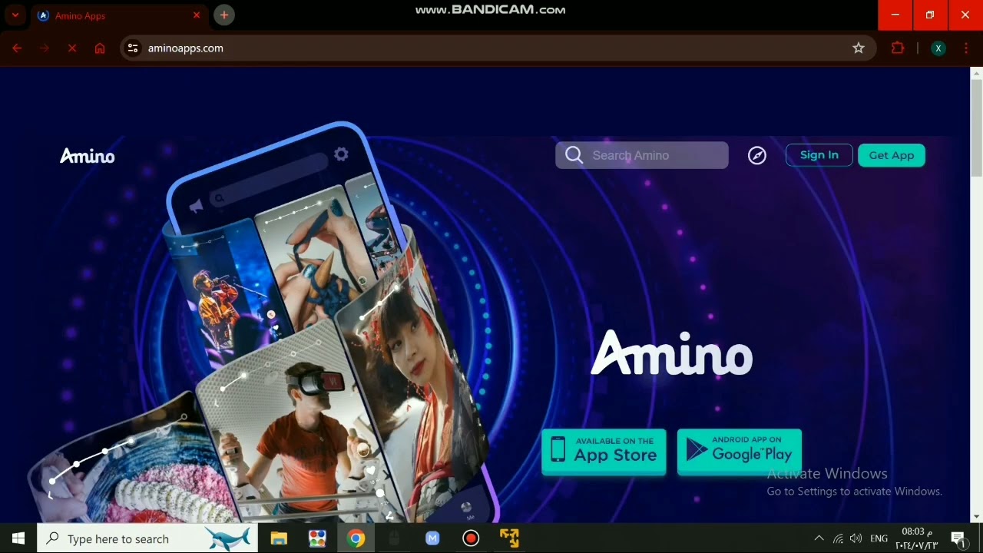Image resolution: width=983 pixels, height=553 pixels.
Task: Open the browser home page
Action: (x=100, y=48)
